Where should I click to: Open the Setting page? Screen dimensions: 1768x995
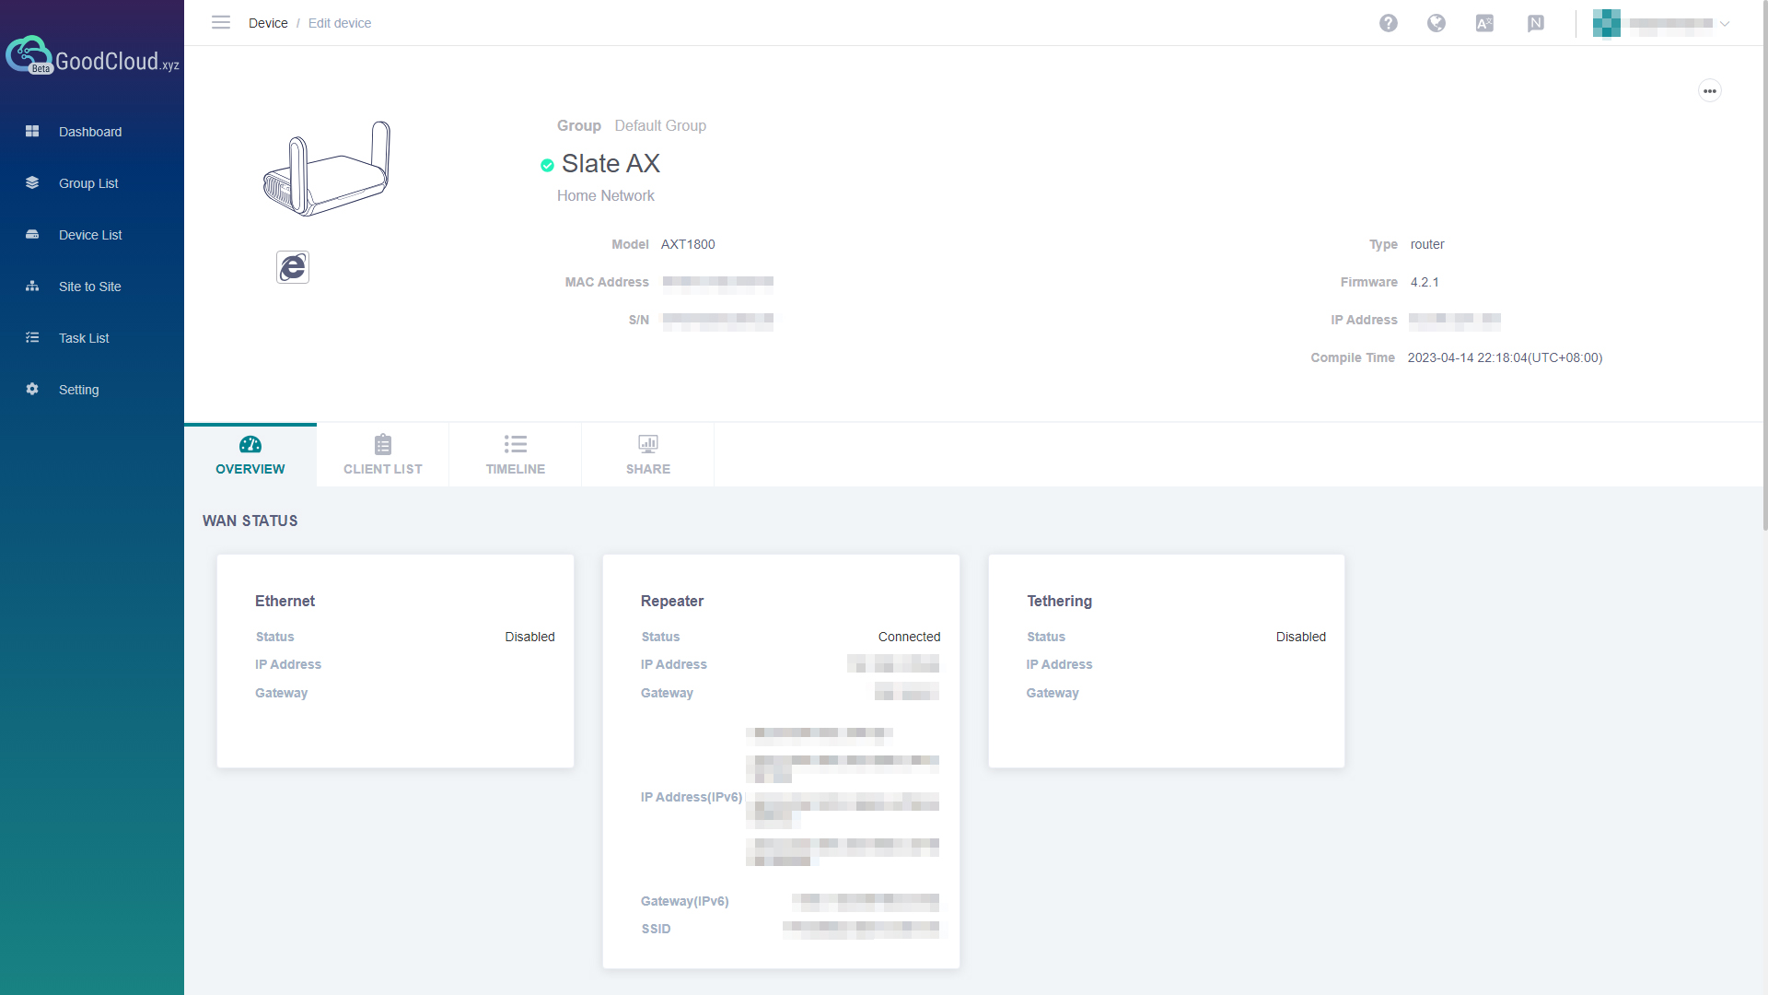pos(78,390)
